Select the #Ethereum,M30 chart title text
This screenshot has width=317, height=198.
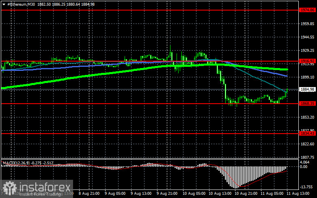click(21, 4)
